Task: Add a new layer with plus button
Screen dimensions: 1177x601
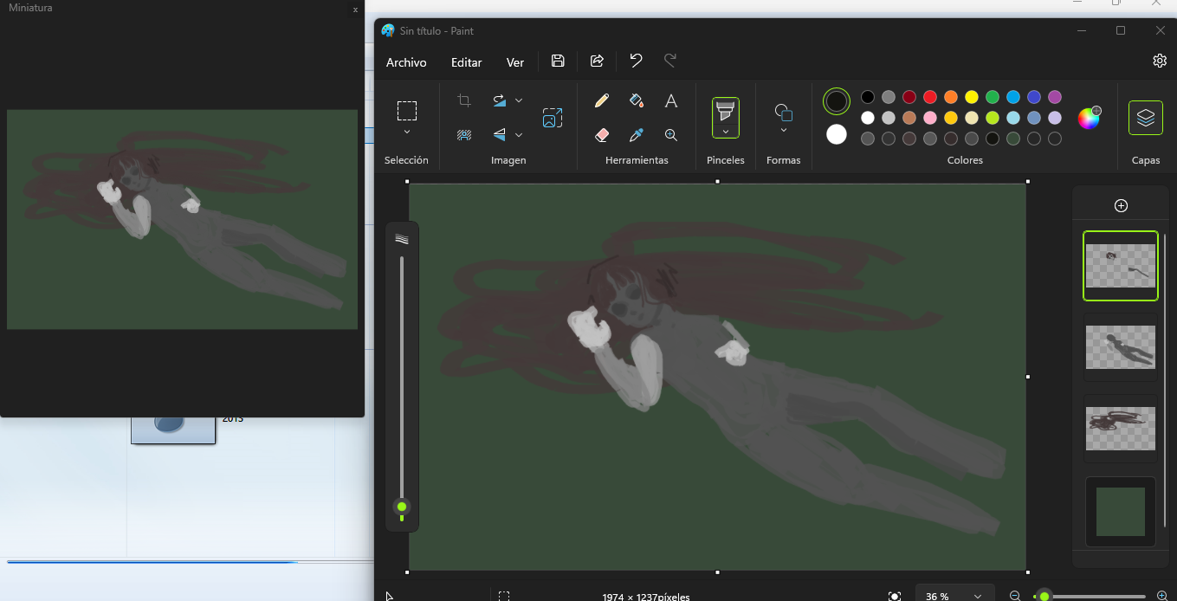Action: [x=1121, y=205]
